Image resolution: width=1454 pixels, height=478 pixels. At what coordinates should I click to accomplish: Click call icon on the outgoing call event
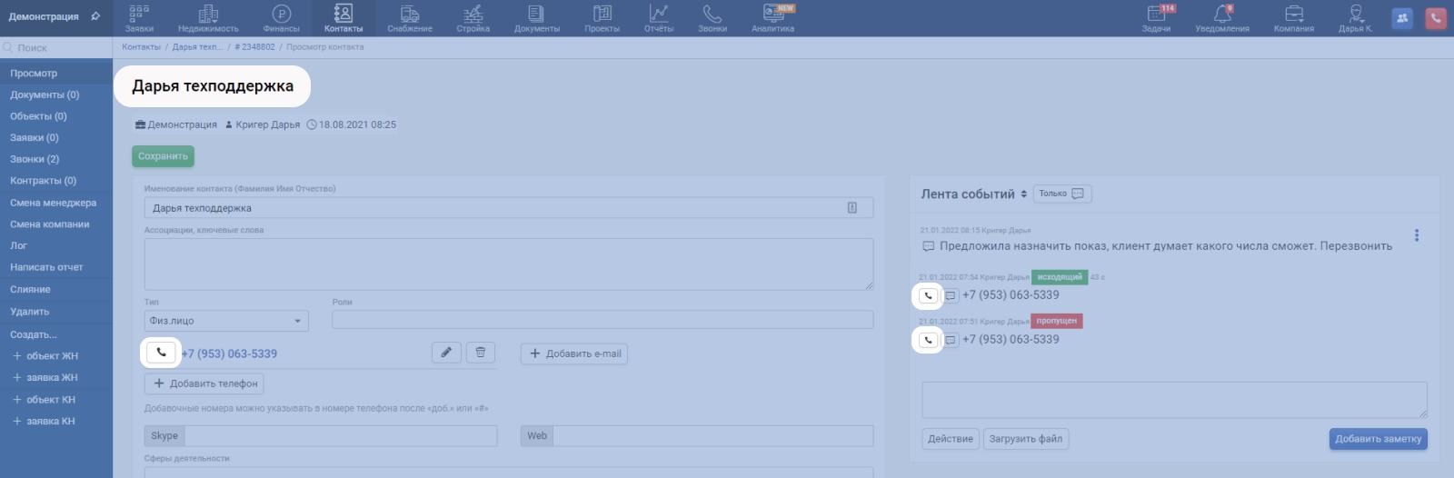[928, 295]
